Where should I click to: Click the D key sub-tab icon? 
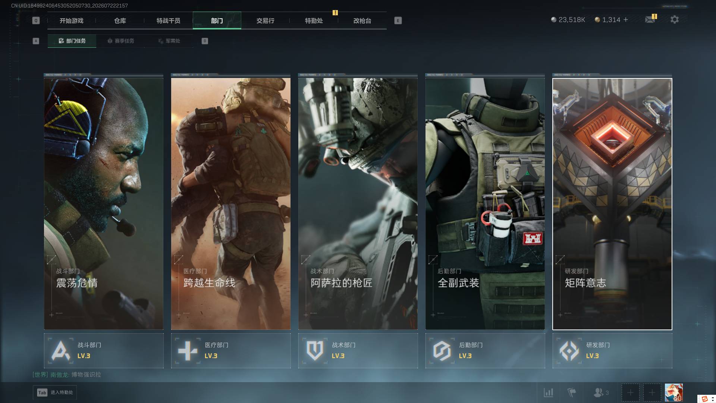click(205, 41)
